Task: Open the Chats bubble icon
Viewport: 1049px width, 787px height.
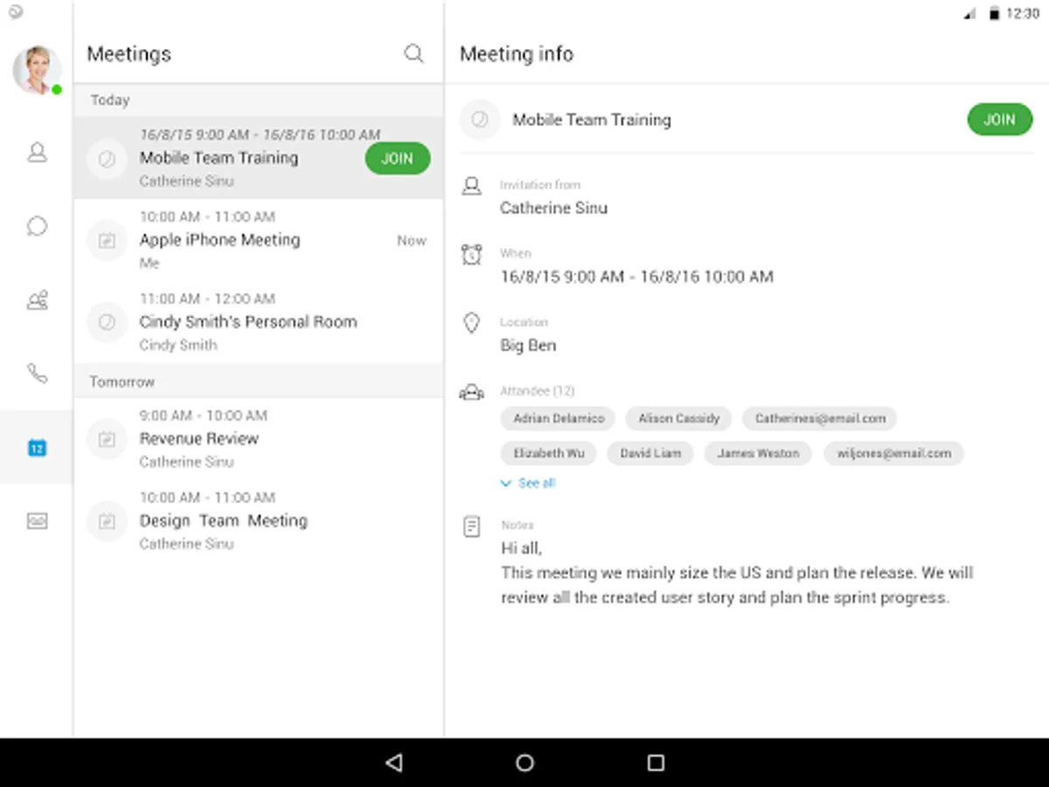Action: pyautogui.click(x=37, y=226)
